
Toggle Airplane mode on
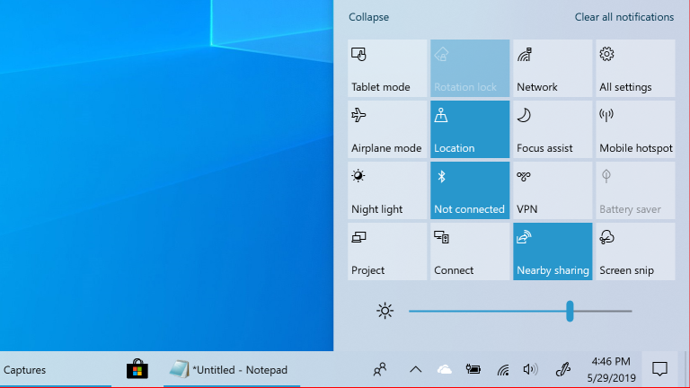387,129
